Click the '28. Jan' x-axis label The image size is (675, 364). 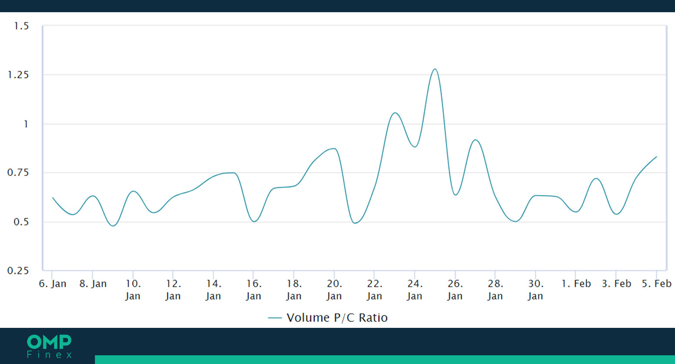tap(495, 290)
